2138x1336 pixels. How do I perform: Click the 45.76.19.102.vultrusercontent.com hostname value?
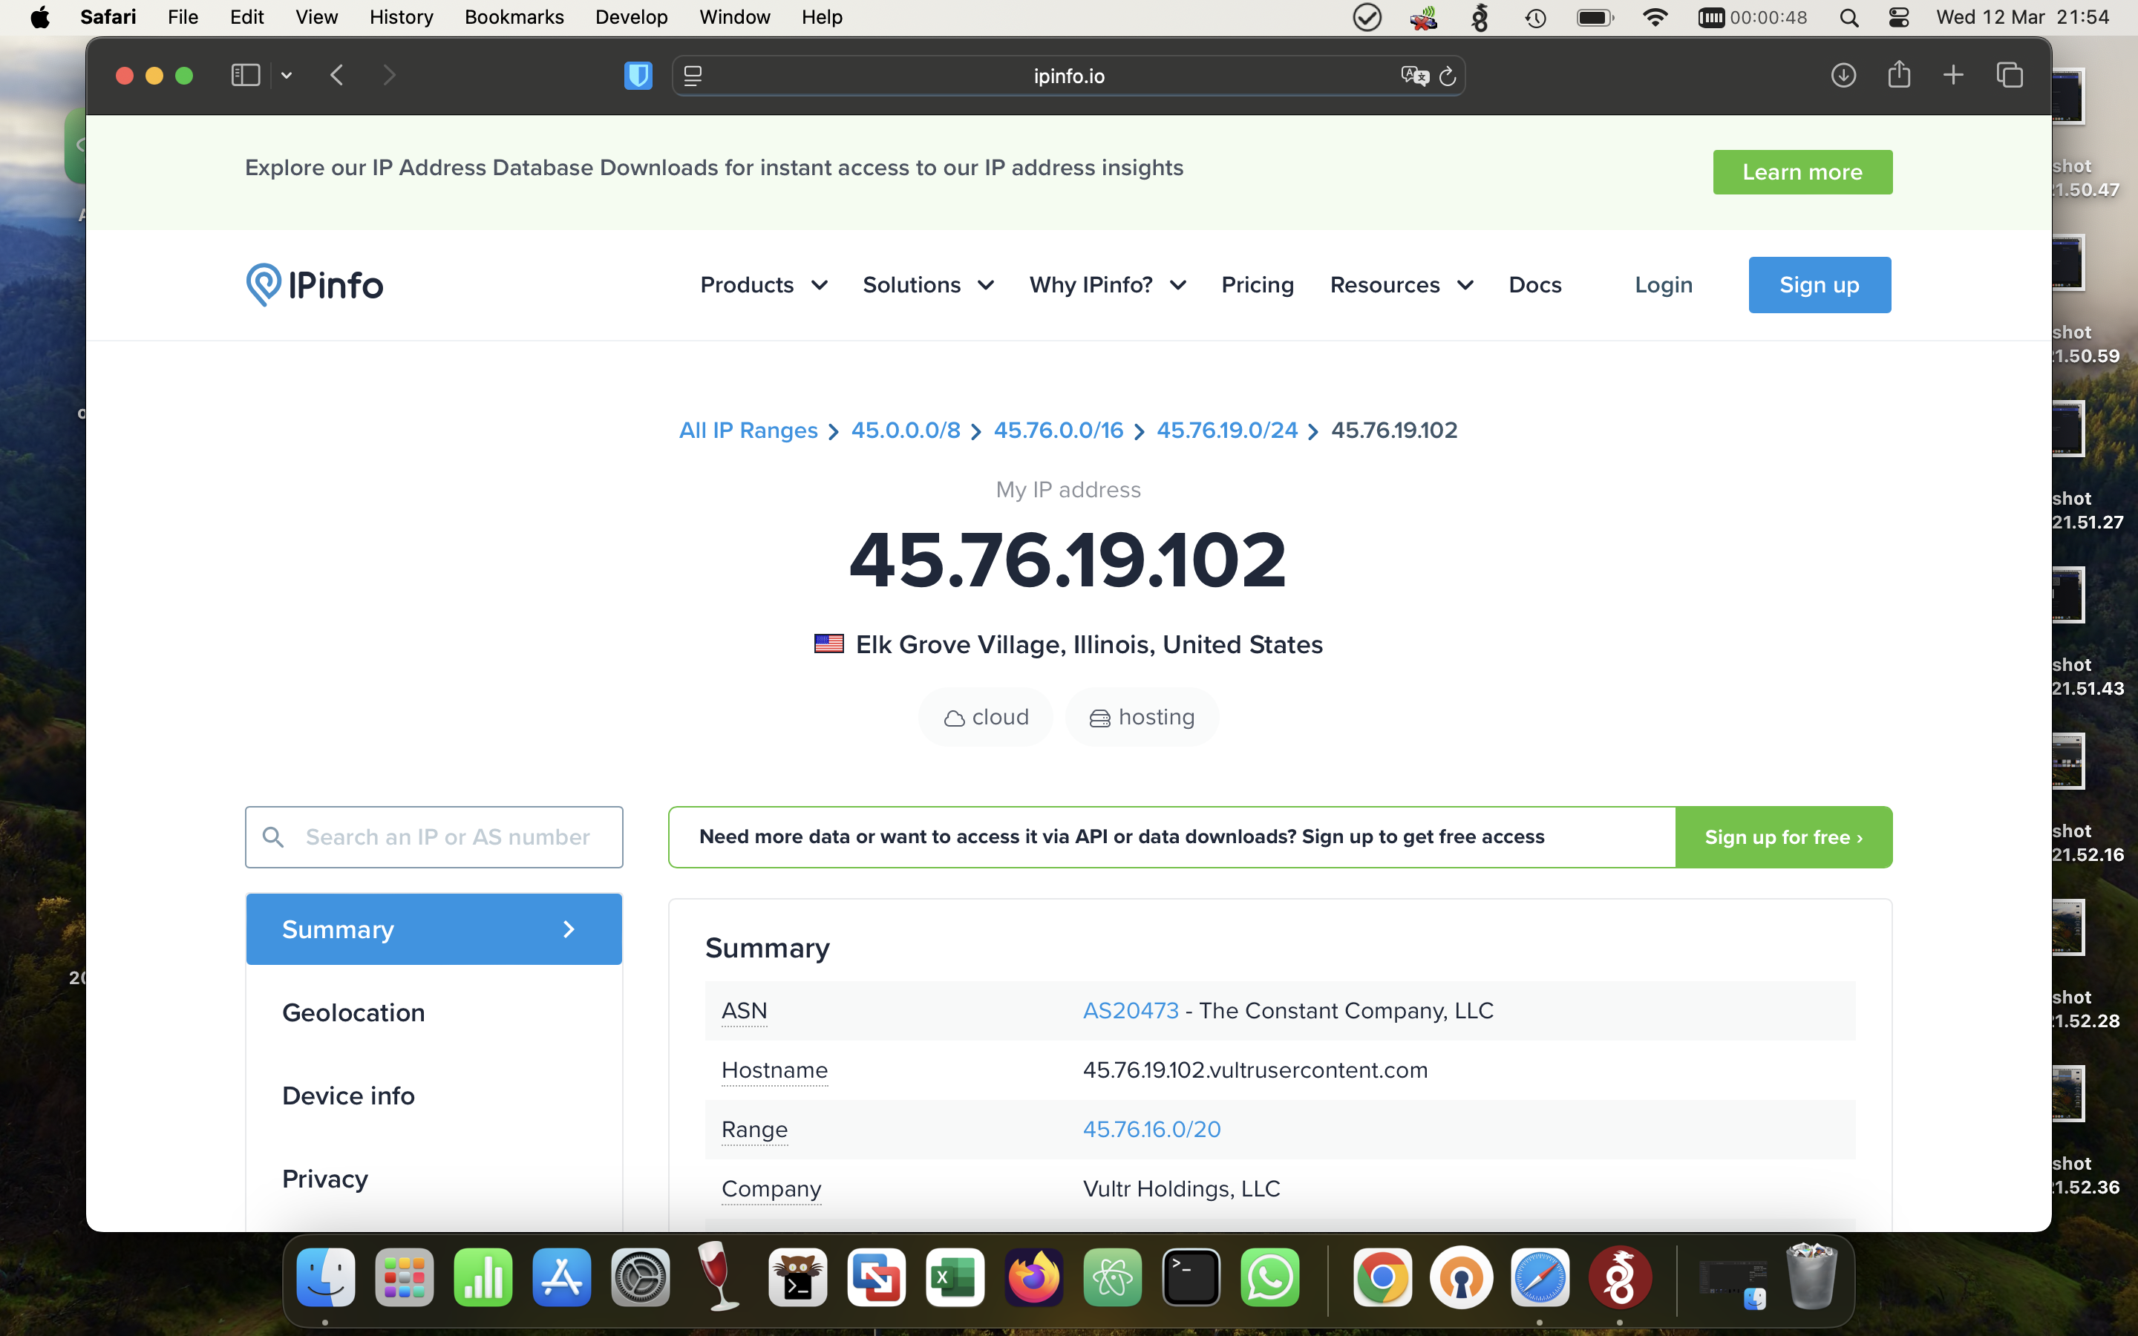coord(1255,1070)
